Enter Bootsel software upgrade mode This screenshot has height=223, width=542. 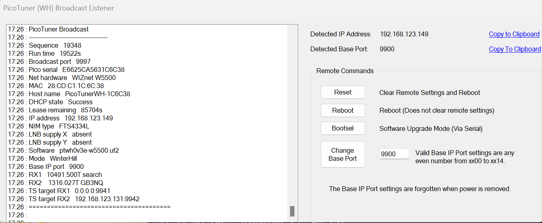click(x=343, y=128)
